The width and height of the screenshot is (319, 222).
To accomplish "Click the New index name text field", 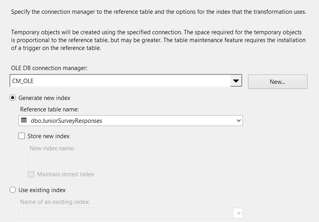I will [135, 159].
